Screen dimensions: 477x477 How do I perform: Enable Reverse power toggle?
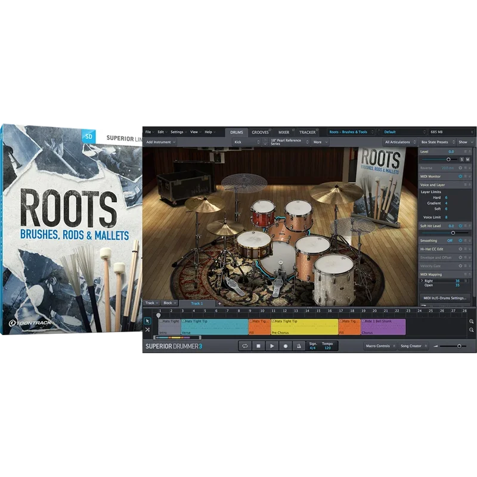tap(460, 168)
